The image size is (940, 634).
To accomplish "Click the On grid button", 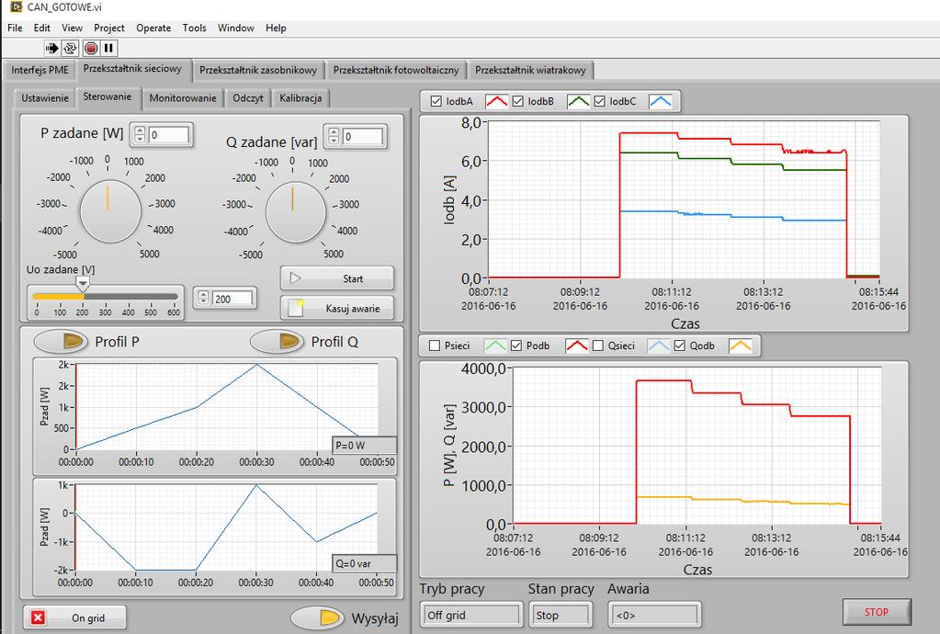I will [75, 617].
